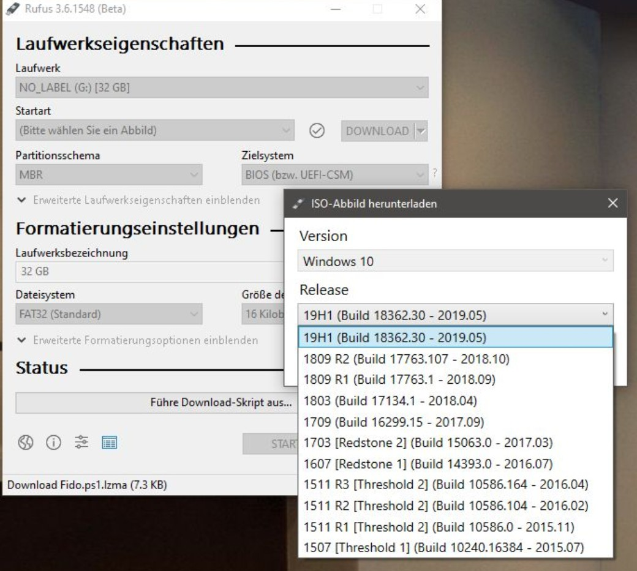Click the checkmark hash icon beside Startart

(317, 131)
